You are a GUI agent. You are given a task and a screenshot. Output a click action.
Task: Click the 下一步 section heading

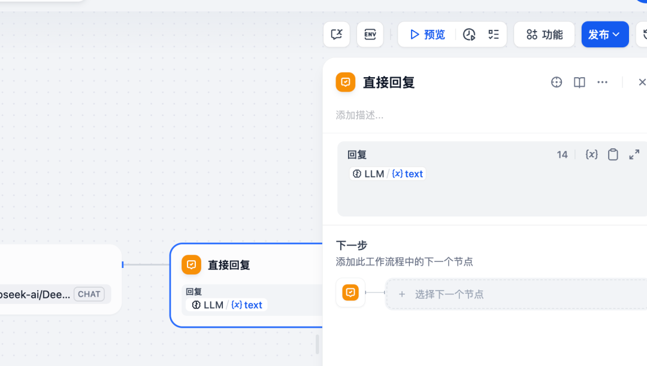coord(352,245)
